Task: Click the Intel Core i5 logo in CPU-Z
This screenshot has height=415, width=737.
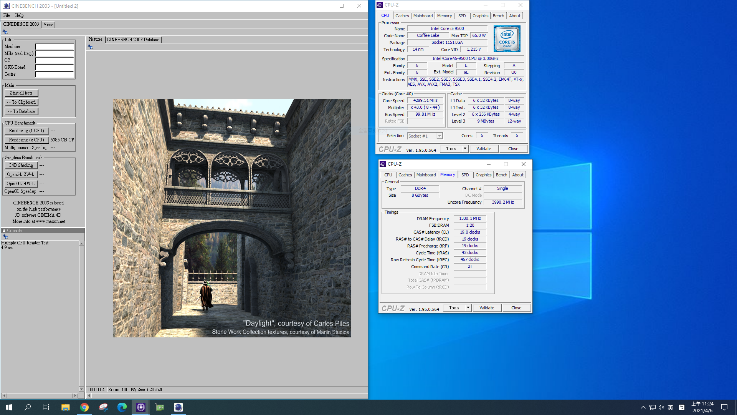Action: pos(507,39)
